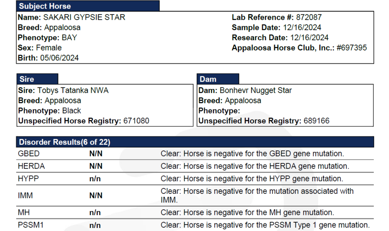Click the Appaloosa Horse Club registration #697395
This screenshot has height=231, width=389.
tap(352, 48)
